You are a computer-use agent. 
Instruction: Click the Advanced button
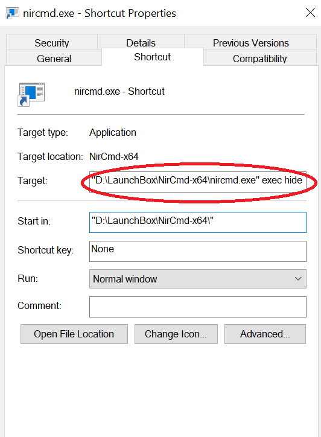pyautogui.click(x=265, y=334)
